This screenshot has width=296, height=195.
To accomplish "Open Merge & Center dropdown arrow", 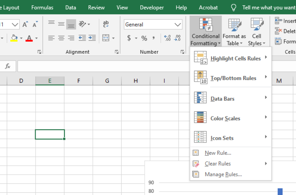I will tap(113, 38).
